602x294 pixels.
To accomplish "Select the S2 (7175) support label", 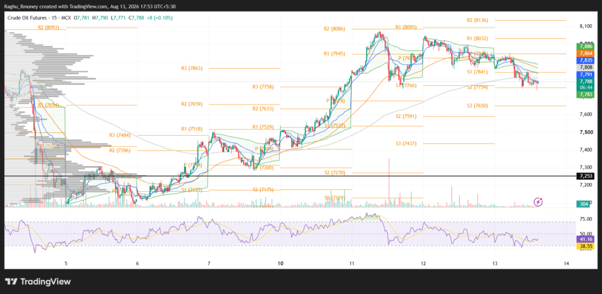I will pyautogui.click(x=263, y=189).
